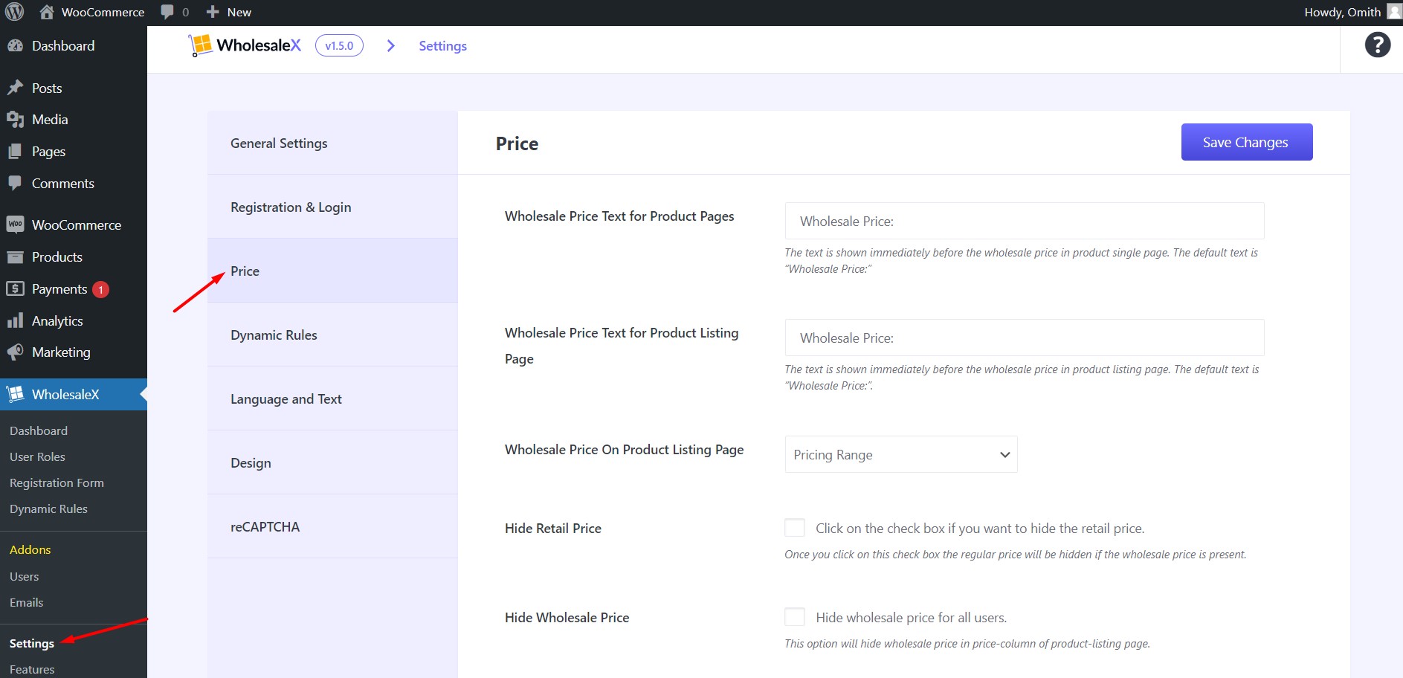Focus the Product Listing Page price text field

coord(1025,338)
